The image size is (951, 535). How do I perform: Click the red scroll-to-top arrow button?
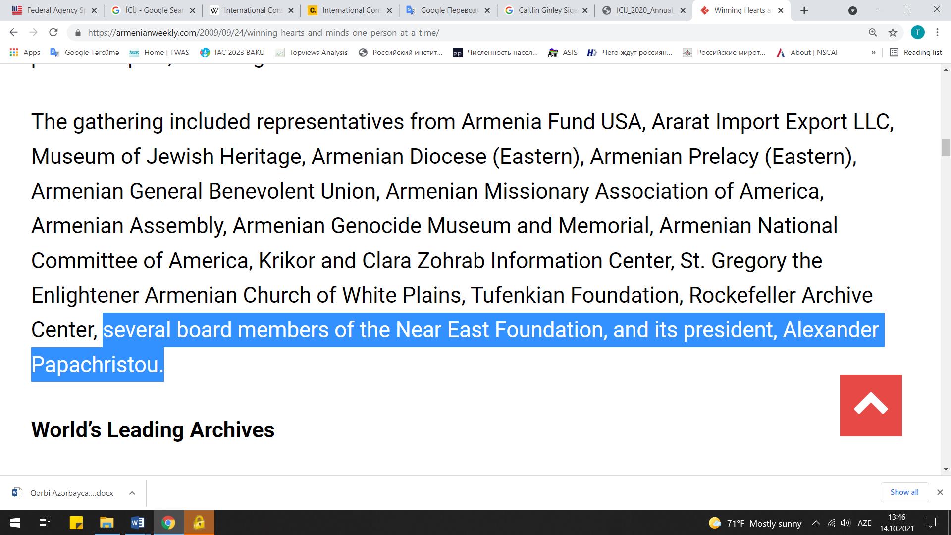pos(871,405)
